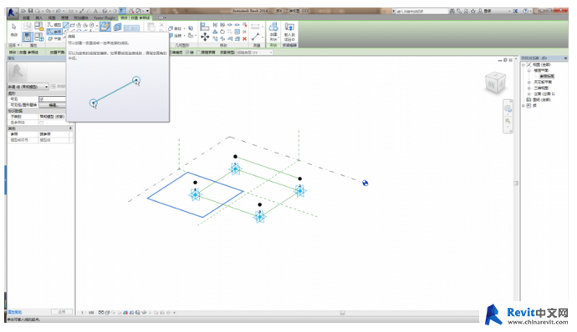Expand the 3D Views tree node
The width and height of the screenshot is (577, 332).
528,88
